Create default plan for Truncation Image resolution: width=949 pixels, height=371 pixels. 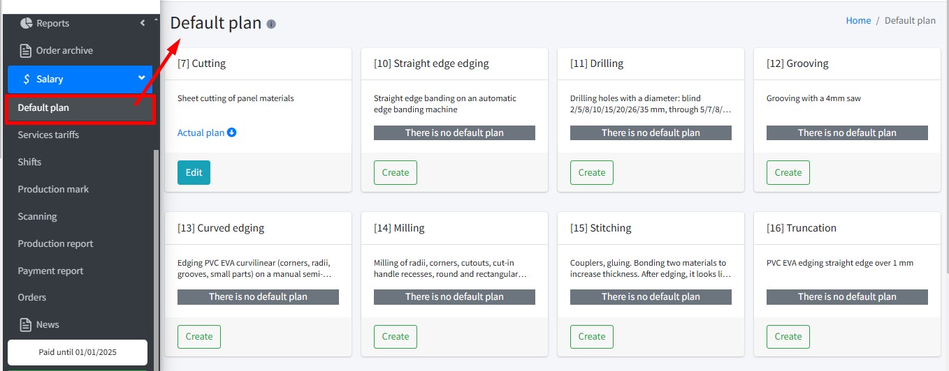pos(788,337)
